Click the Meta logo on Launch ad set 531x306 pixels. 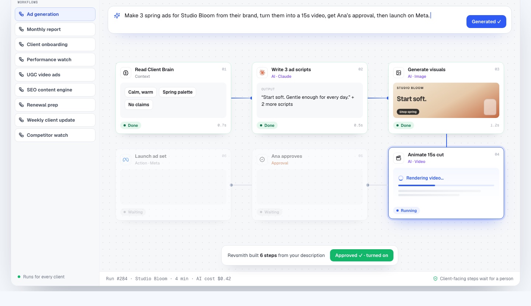[126, 159]
